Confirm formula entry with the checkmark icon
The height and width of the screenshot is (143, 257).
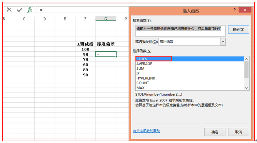point(20,10)
